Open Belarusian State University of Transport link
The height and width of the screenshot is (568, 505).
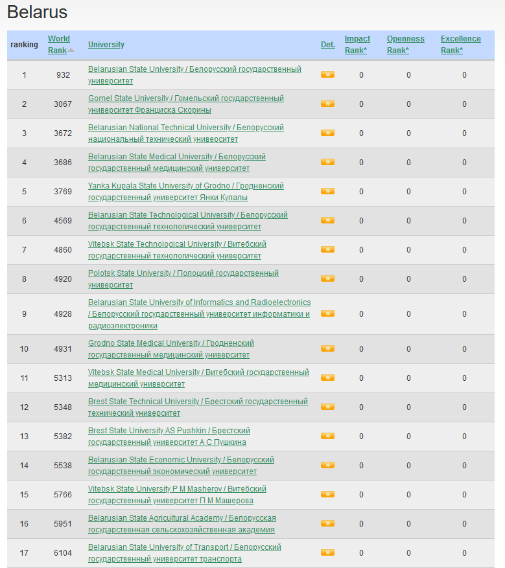(x=185, y=553)
